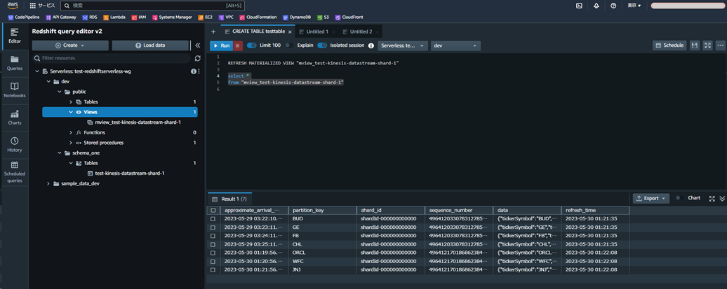Open Systems Manager bookmark

pyautogui.click(x=171, y=17)
